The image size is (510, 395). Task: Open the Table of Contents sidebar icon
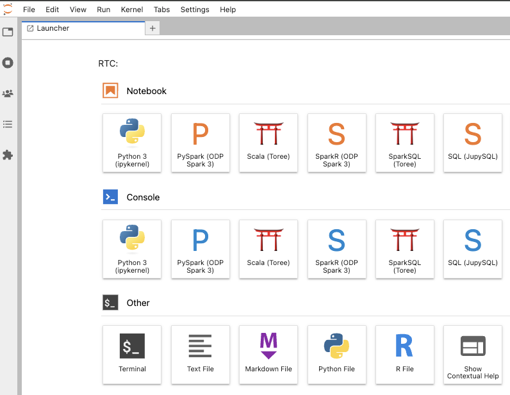[8, 124]
